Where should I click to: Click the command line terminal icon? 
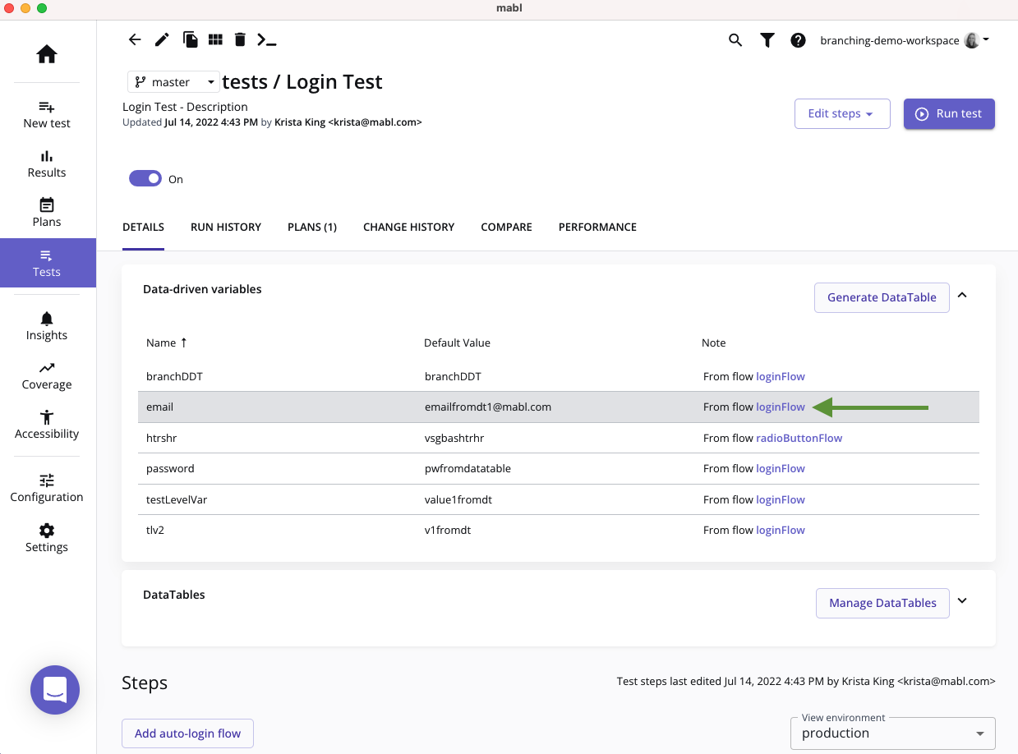[x=266, y=39]
